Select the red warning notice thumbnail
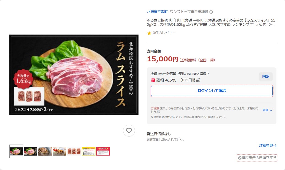285x170 pixels. click(x=103, y=151)
